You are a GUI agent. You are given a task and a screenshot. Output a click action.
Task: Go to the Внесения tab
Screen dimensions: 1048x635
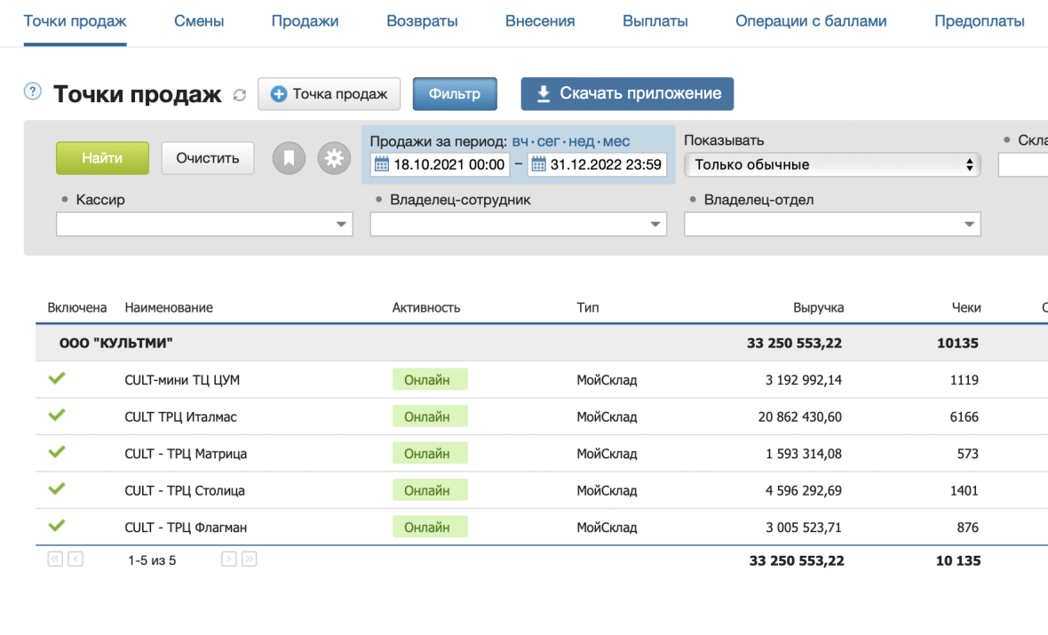coord(540,21)
